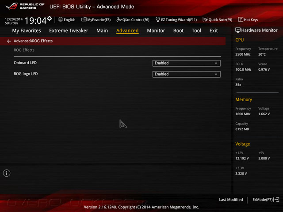Click the capacity value 8192 MB
This screenshot has width=283, height=212.
242,129
